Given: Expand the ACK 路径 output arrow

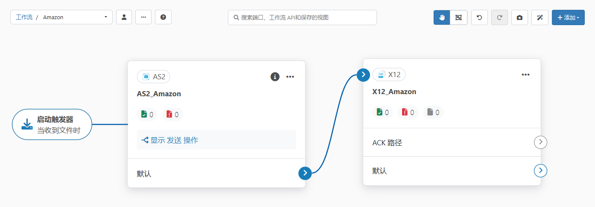Looking at the screenshot, I should 540,142.
